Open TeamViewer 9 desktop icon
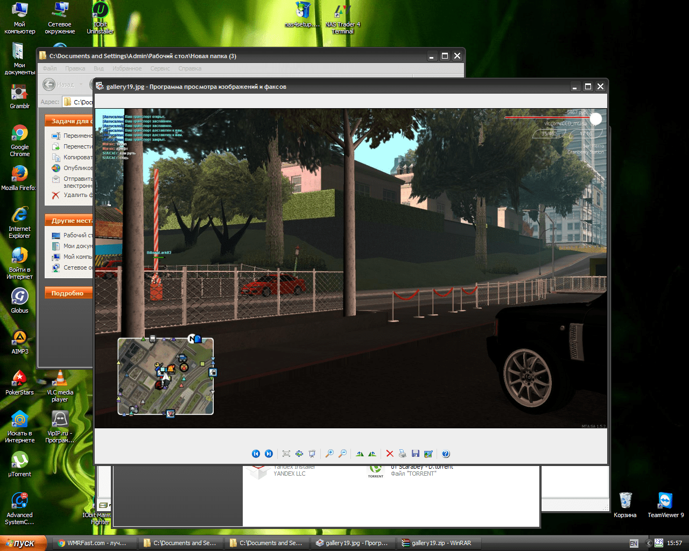 coord(665,505)
